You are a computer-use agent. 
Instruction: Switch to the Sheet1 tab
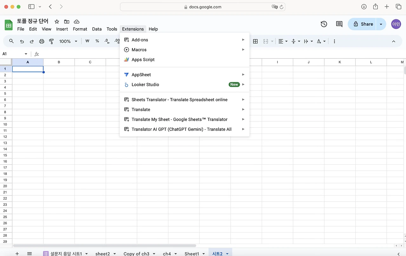coord(192,254)
